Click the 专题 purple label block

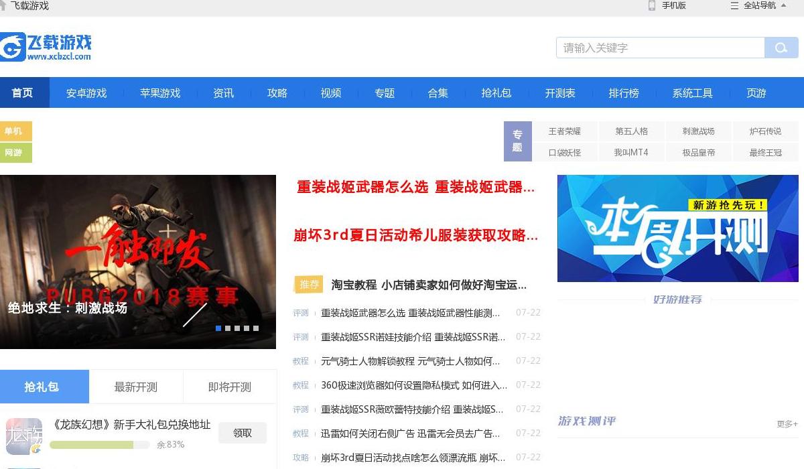point(517,141)
